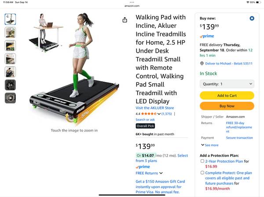The width and height of the screenshot is (264, 197).
Task: Click the orange star rating icons
Action: 149,114
